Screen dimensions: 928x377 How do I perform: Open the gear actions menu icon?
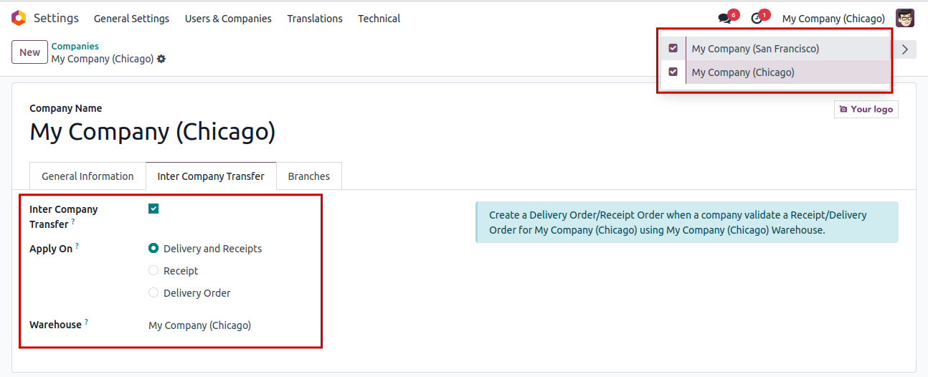(161, 59)
